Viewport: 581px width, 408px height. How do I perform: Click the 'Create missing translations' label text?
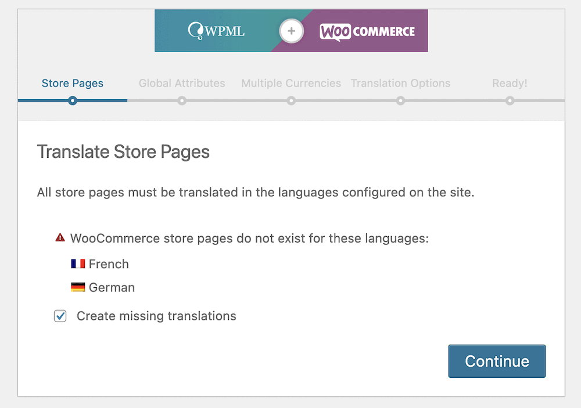156,316
